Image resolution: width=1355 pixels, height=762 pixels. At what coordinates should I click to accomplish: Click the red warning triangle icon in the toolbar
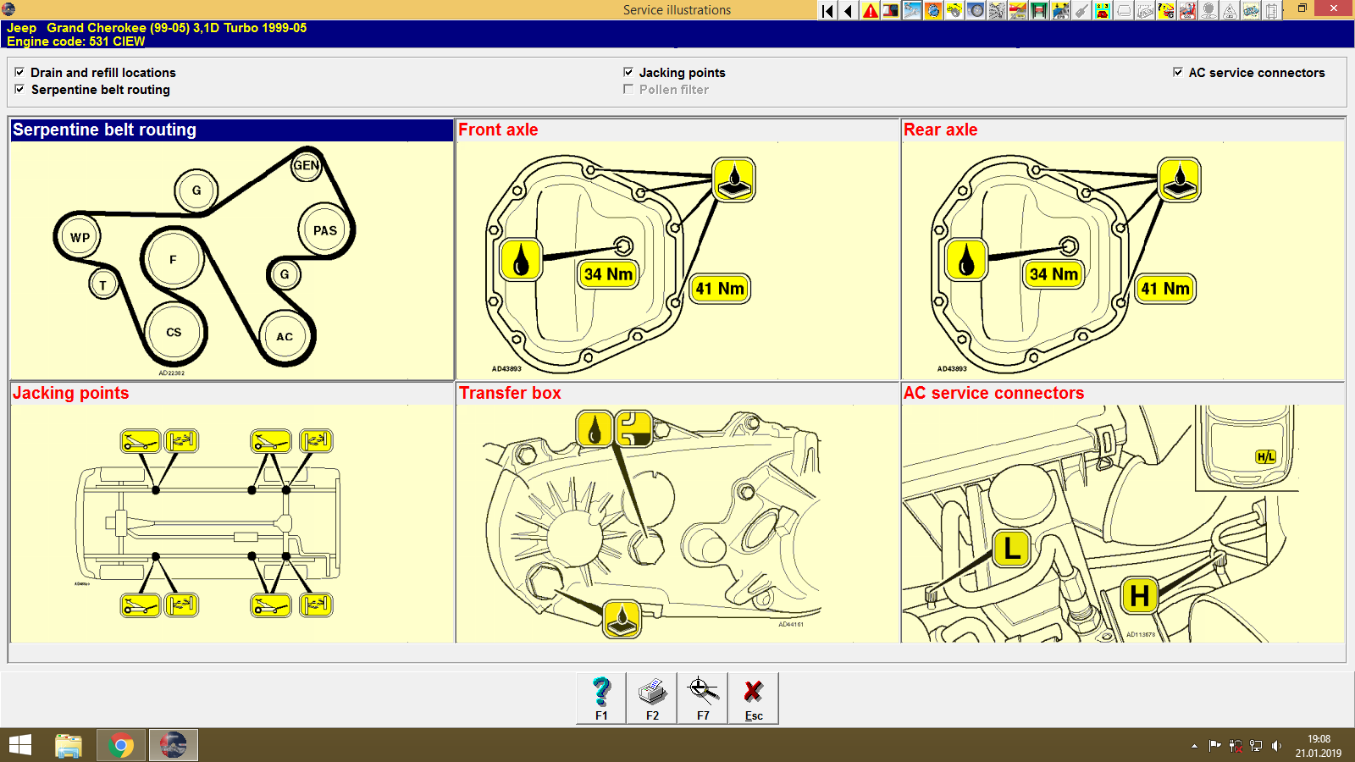click(x=871, y=11)
